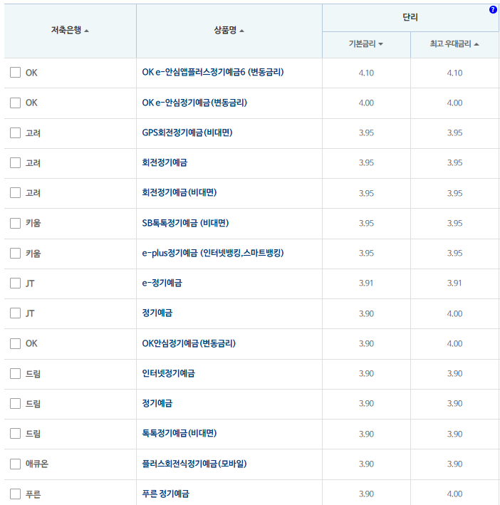Click bank name 키움 in SB톡톡정기예금 row
500x505 pixels.
click(33, 223)
